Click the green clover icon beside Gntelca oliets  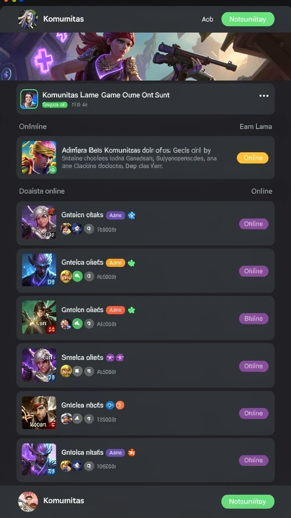(x=131, y=263)
